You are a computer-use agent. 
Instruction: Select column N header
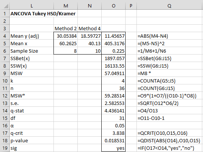coord(90,6)
